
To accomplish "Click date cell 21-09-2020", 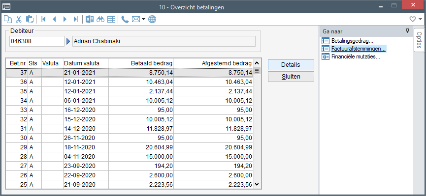I will point(86,185).
